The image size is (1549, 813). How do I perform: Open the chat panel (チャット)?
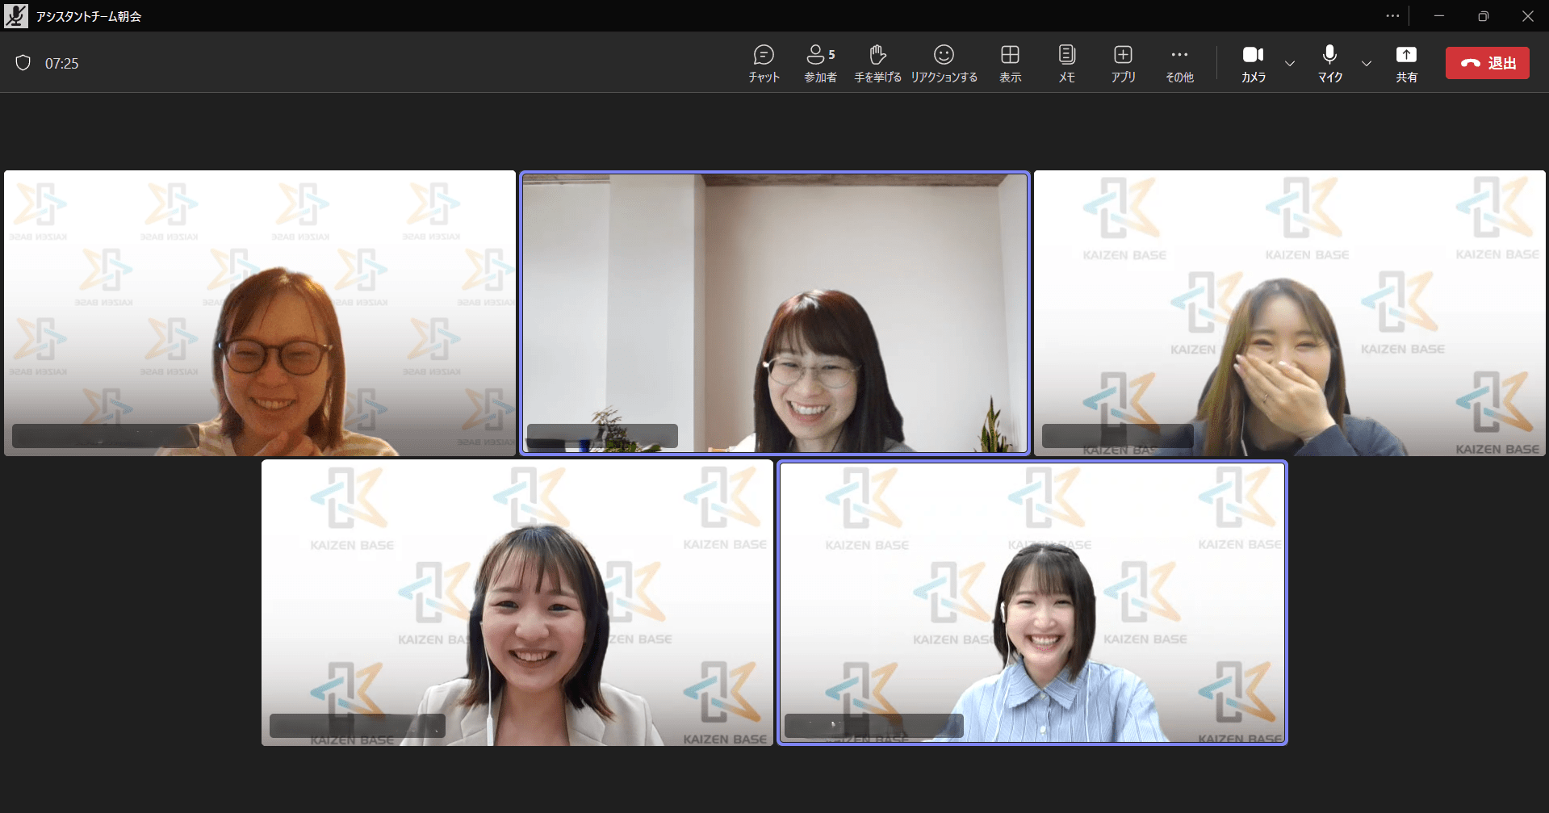point(764,63)
